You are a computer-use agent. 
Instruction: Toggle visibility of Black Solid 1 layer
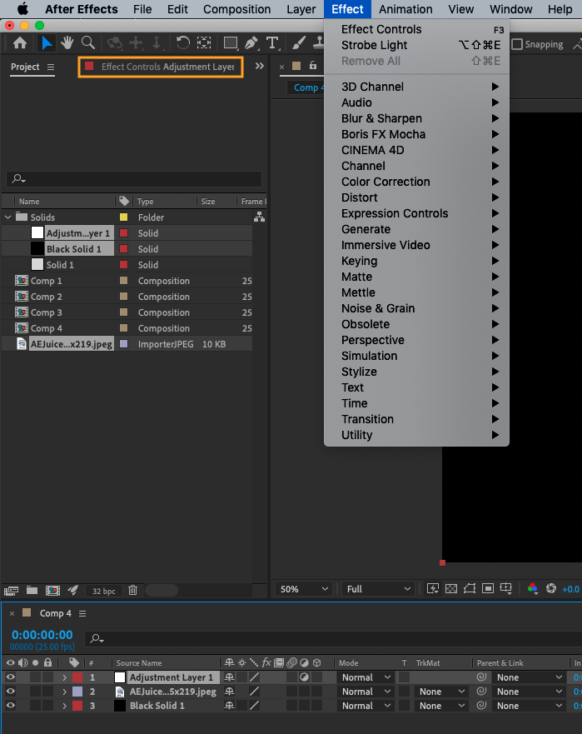click(11, 706)
